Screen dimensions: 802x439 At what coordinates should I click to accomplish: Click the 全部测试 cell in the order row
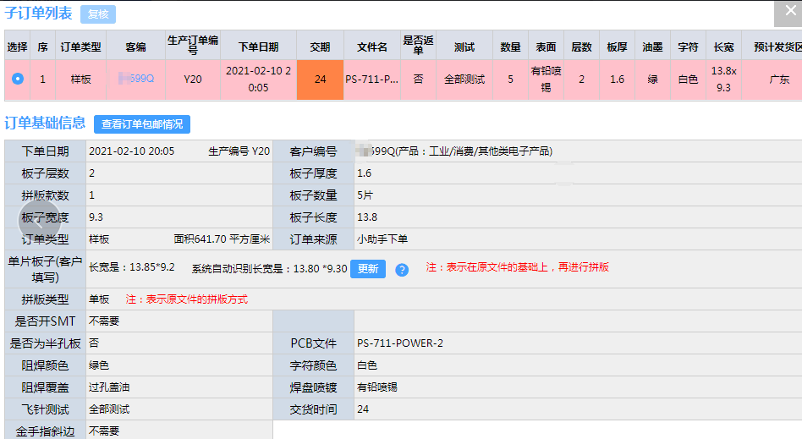point(464,80)
